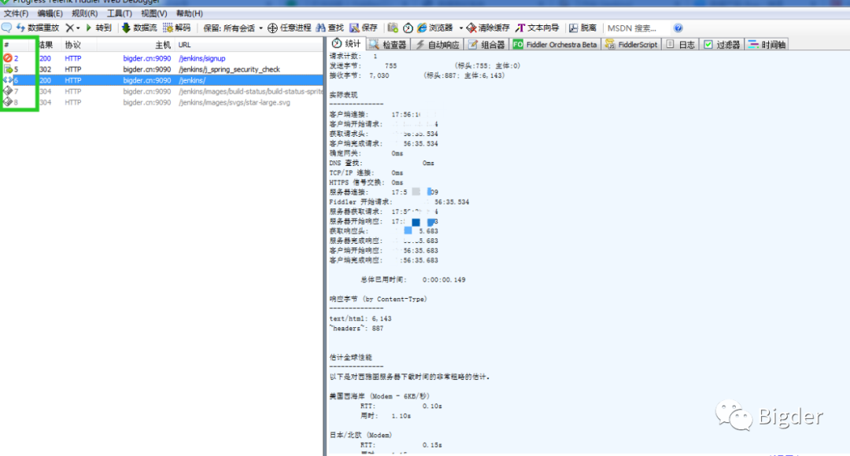
Task: Click the 数据重放 (Replay) toolbar button
Action: tap(38, 28)
